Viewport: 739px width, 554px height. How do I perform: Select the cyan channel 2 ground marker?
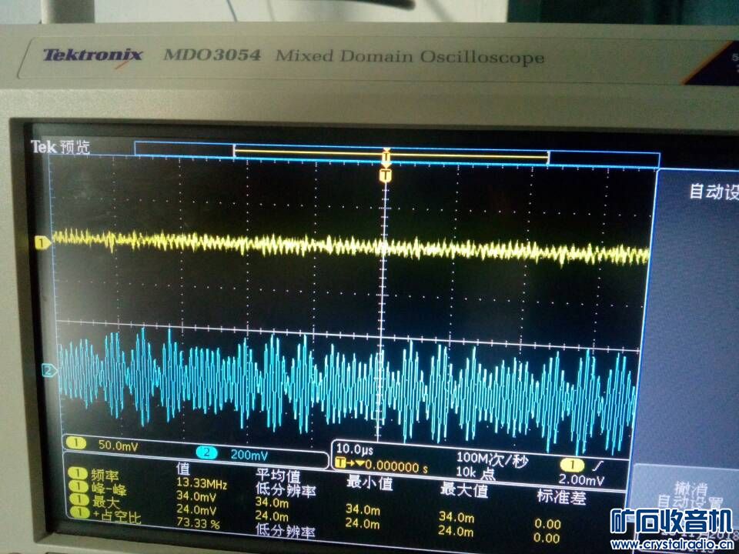point(48,370)
